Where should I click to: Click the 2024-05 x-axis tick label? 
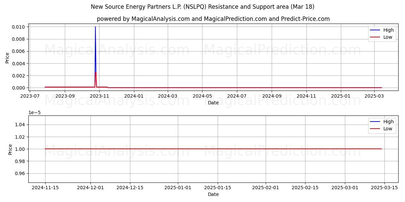202,96
